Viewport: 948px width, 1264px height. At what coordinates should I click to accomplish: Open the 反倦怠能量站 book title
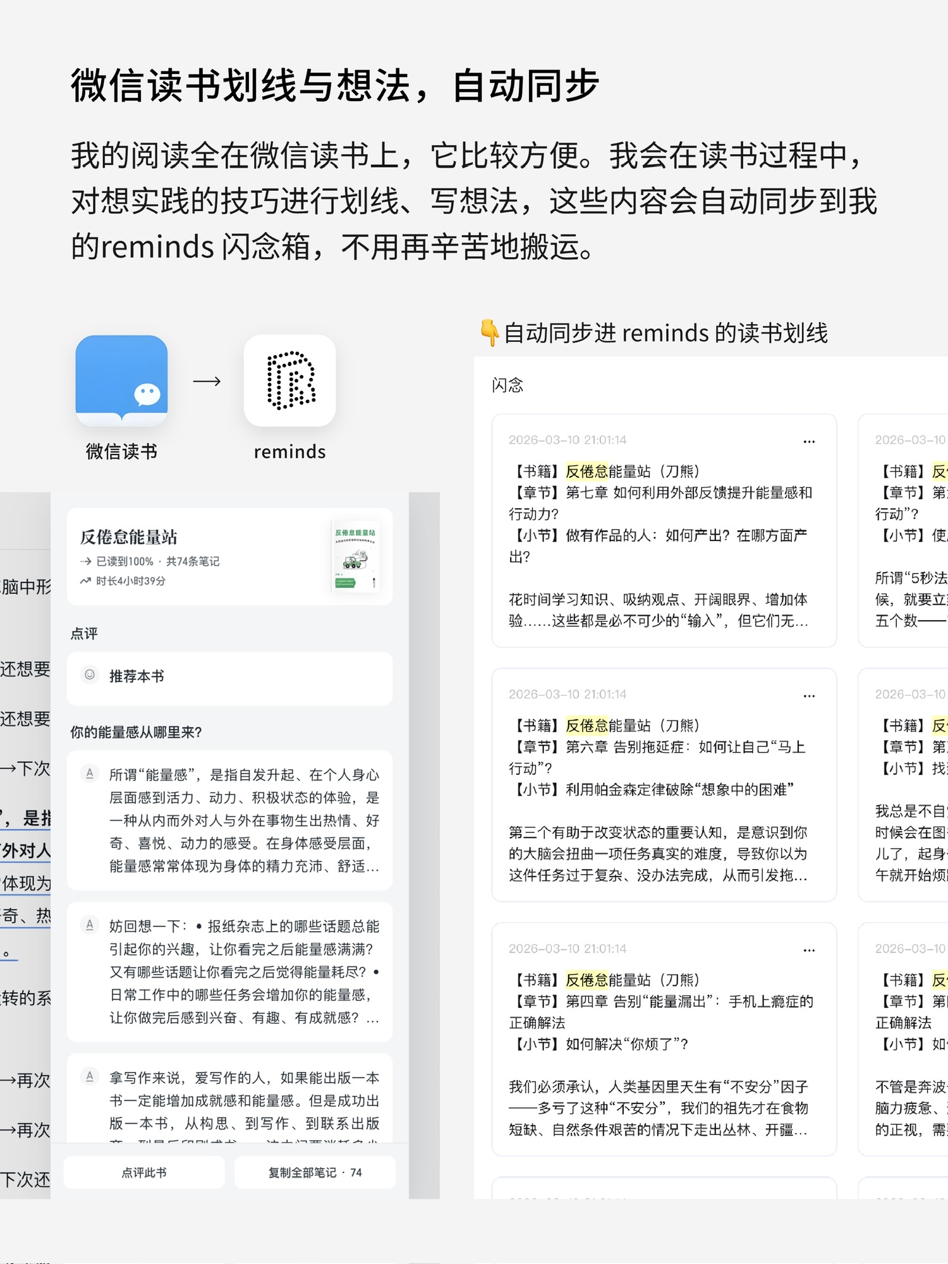129,537
